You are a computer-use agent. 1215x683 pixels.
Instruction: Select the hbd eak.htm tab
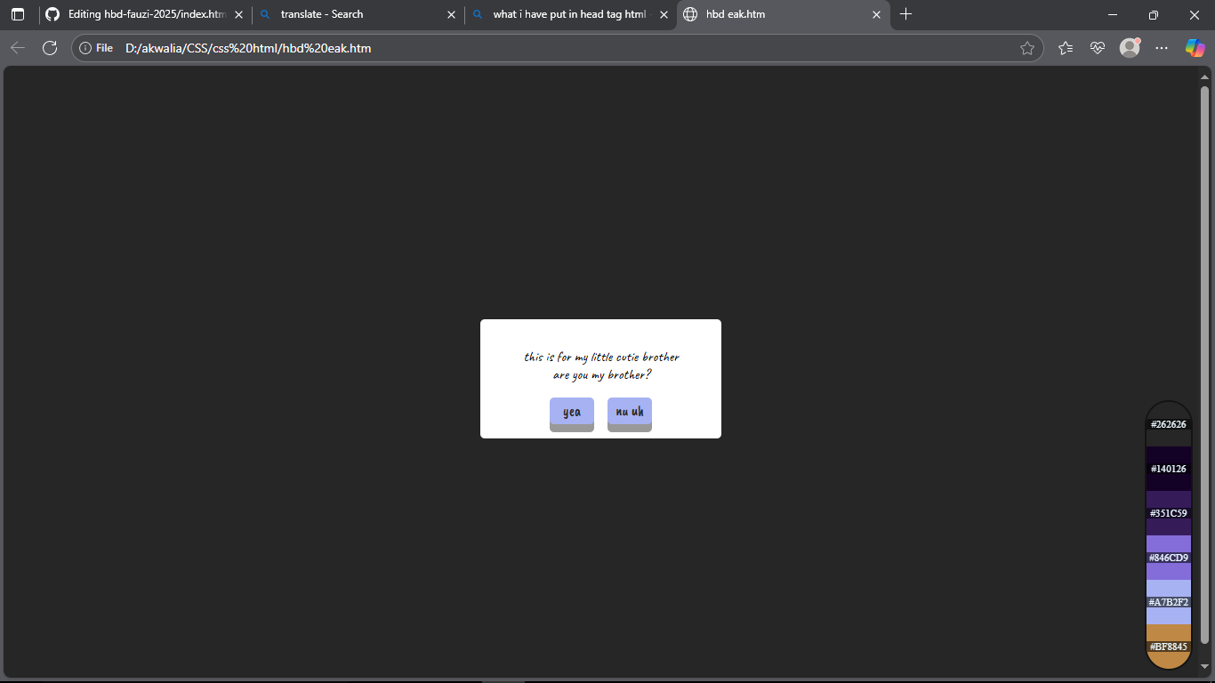(783, 14)
